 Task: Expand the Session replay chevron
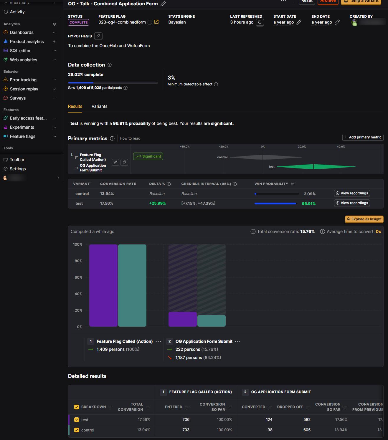(x=54, y=89)
